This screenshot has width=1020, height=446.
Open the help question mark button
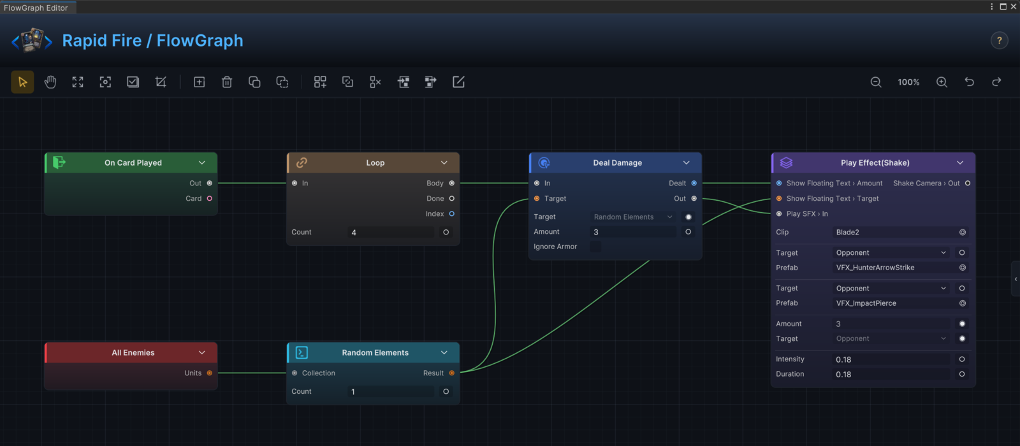pyautogui.click(x=1000, y=41)
